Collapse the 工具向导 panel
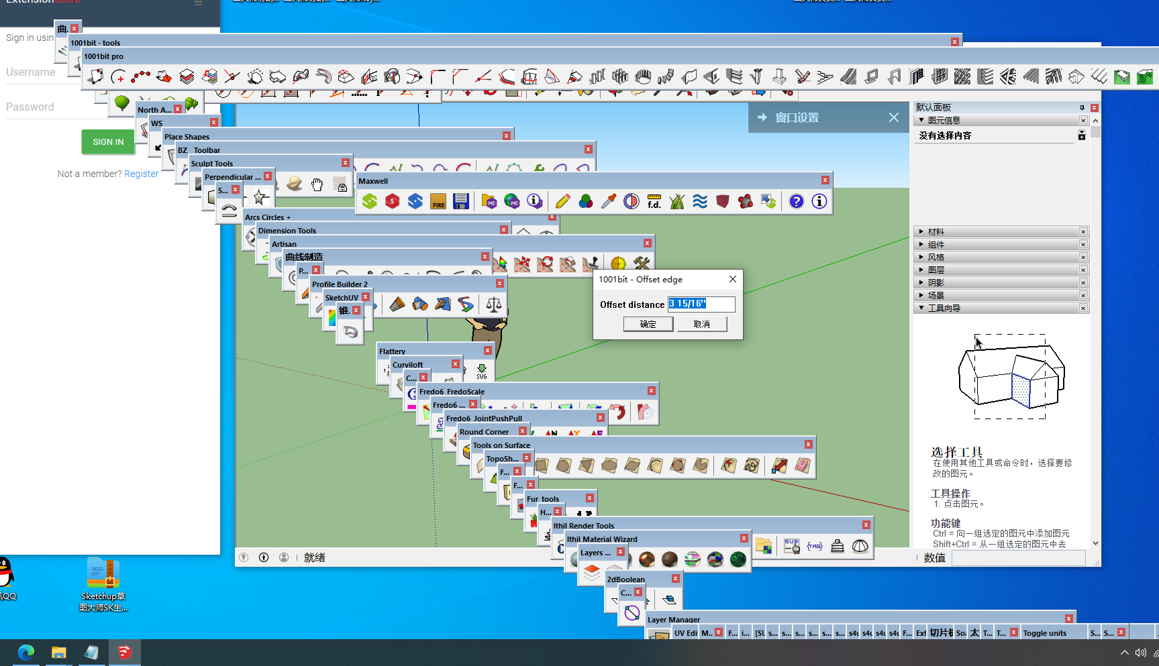This screenshot has width=1159, height=666. pyautogui.click(x=921, y=308)
